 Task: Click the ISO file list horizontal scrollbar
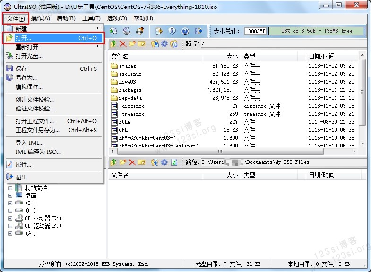[220, 151]
